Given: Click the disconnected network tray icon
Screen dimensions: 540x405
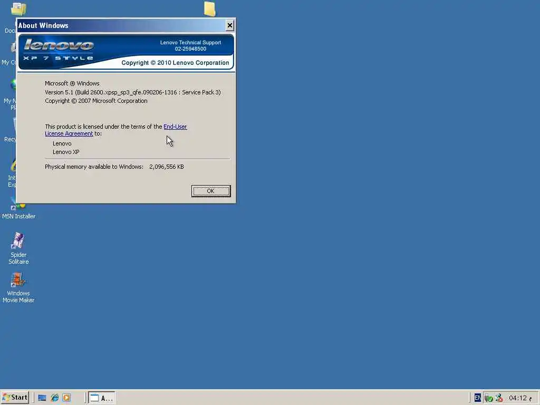Looking at the screenshot, I should 499,398.
